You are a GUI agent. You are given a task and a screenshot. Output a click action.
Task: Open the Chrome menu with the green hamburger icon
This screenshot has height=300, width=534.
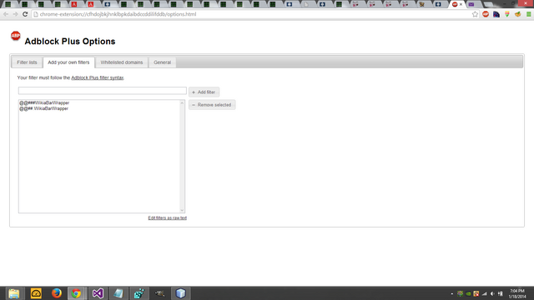(x=529, y=14)
